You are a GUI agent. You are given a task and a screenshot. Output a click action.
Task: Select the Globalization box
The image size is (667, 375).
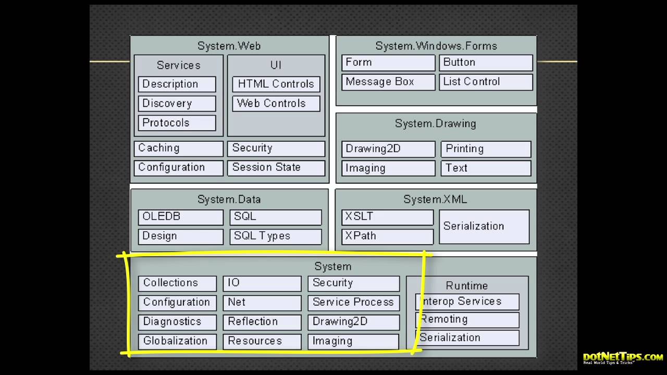177,341
